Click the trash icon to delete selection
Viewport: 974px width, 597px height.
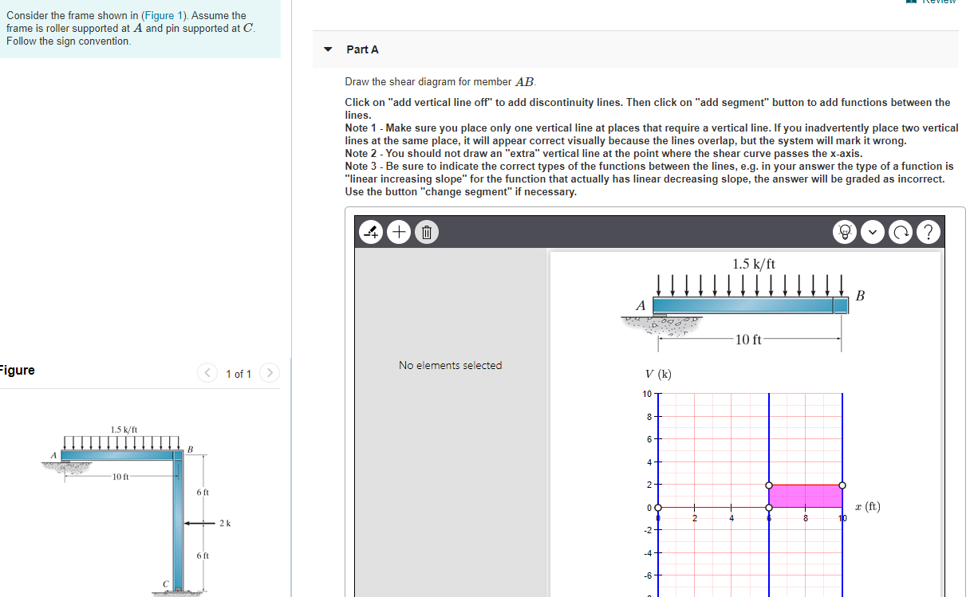tap(427, 232)
